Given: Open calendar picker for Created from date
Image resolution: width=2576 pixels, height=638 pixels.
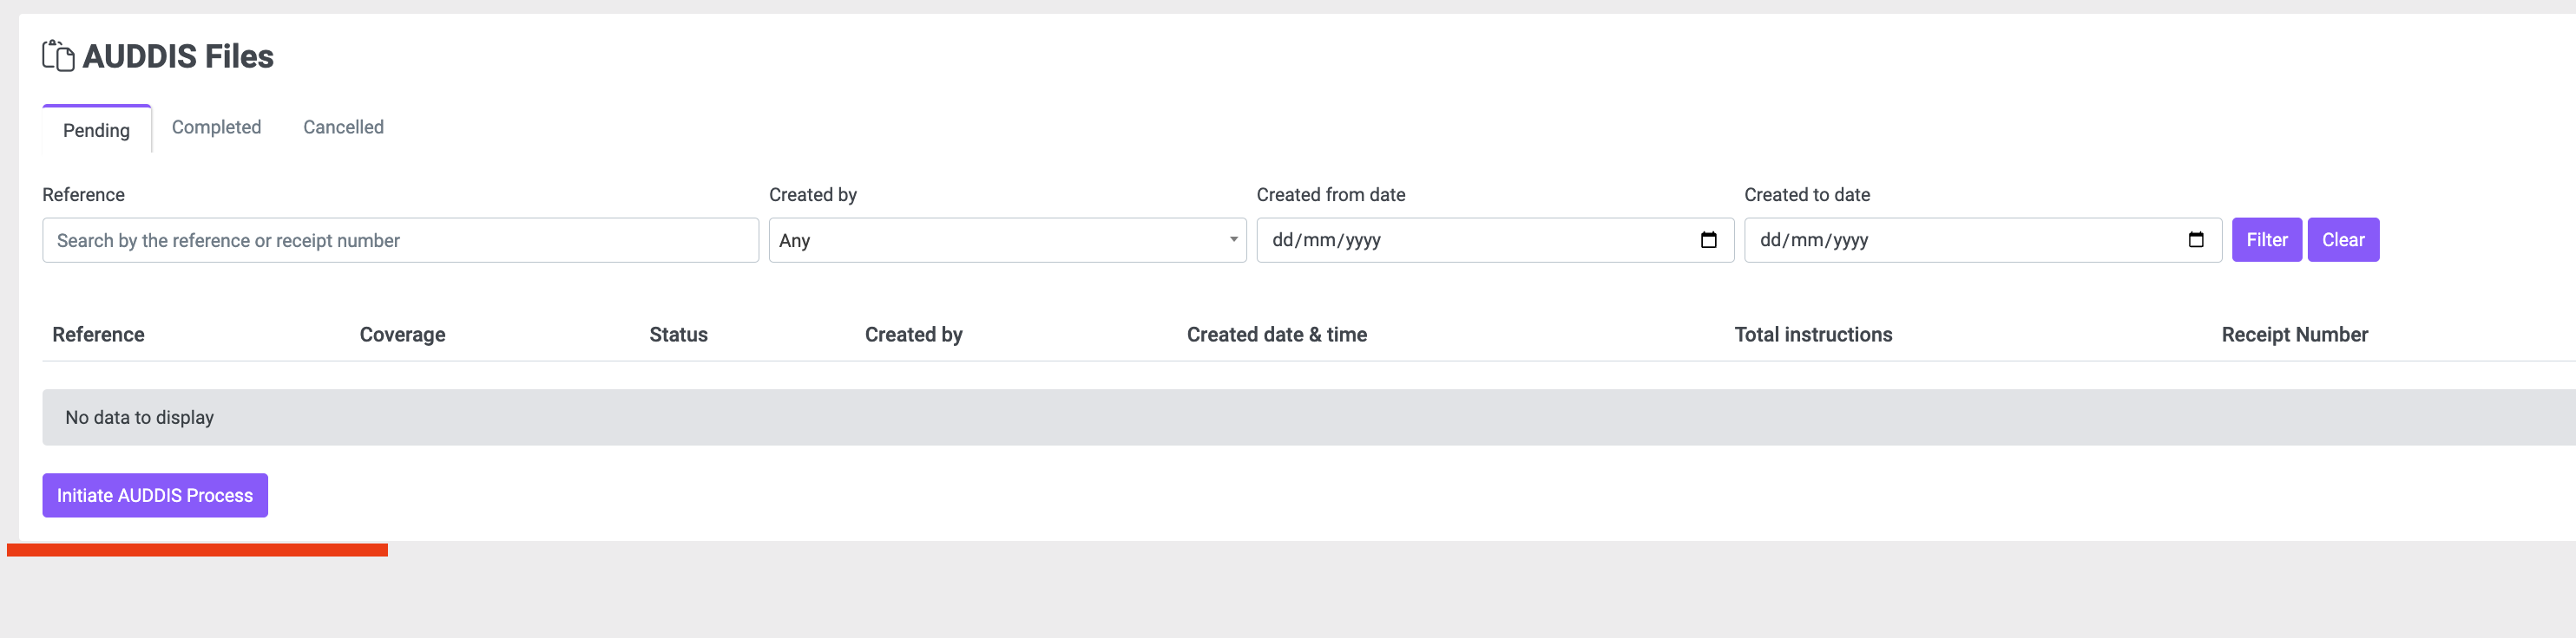Looking at the screenshot, I should click(x=1708, y=239).
